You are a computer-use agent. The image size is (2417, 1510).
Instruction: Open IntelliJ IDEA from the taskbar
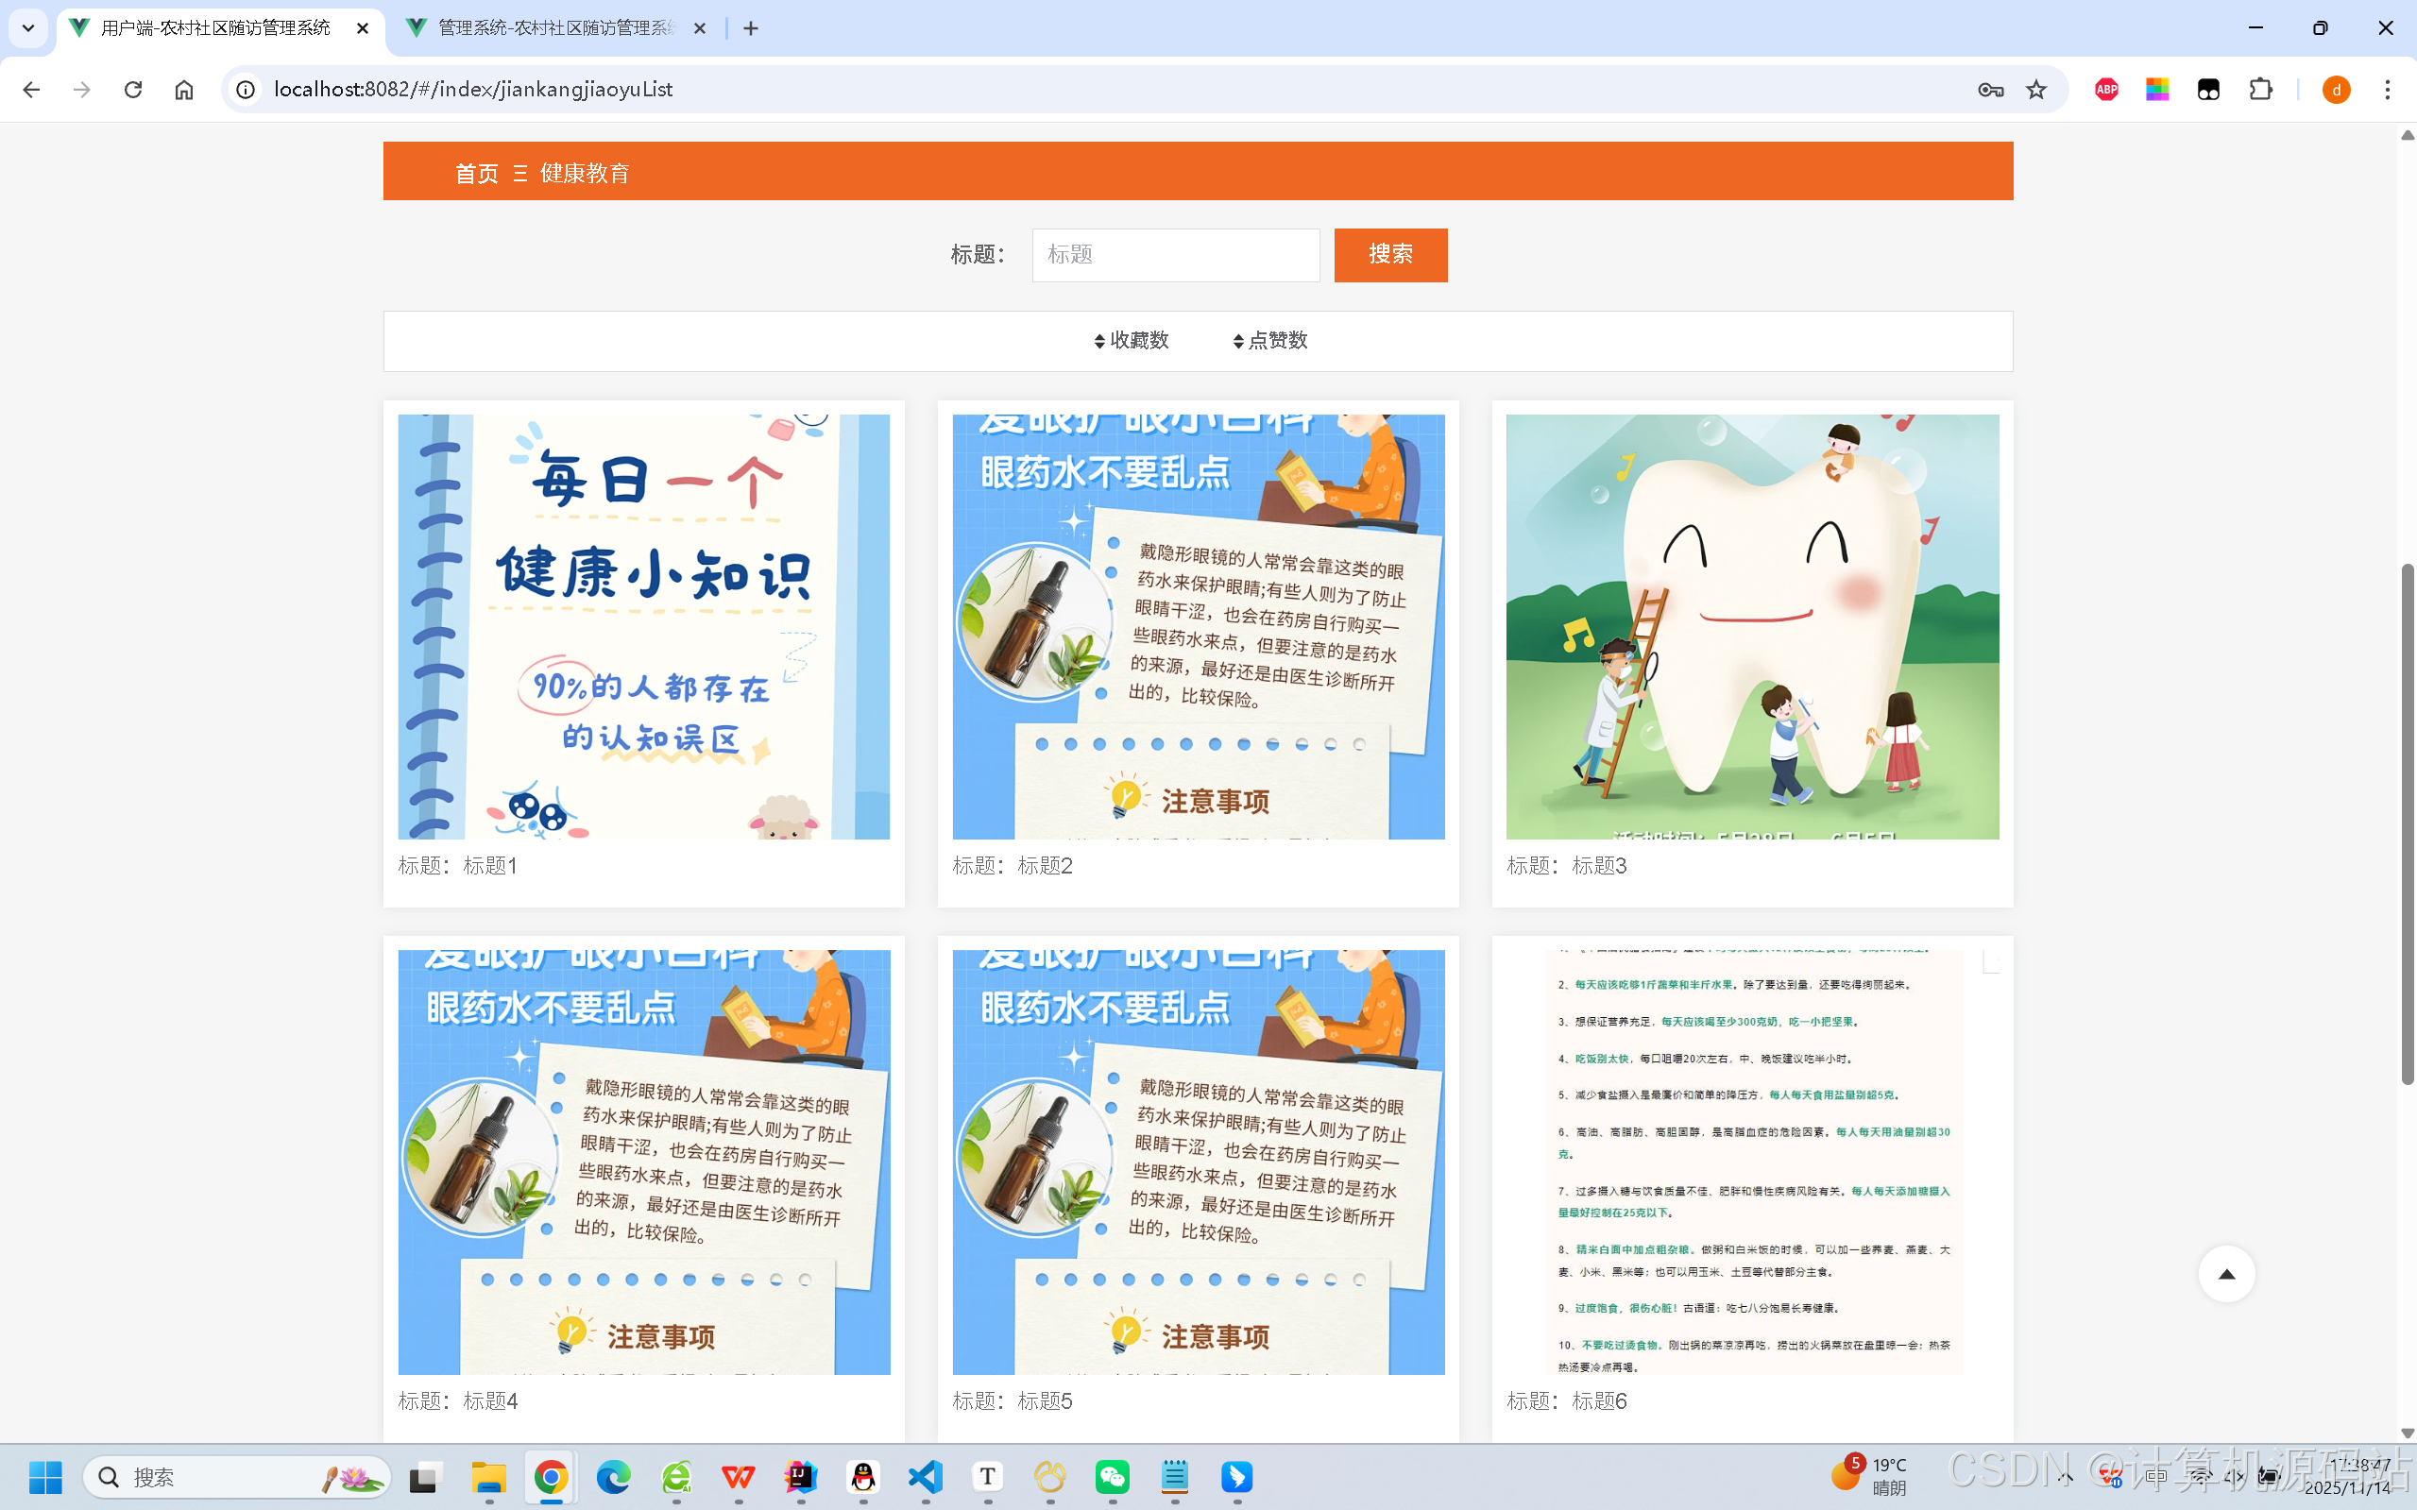click(801, 1477)
